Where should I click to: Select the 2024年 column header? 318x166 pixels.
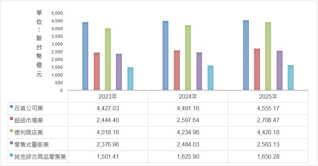[188, 96]
